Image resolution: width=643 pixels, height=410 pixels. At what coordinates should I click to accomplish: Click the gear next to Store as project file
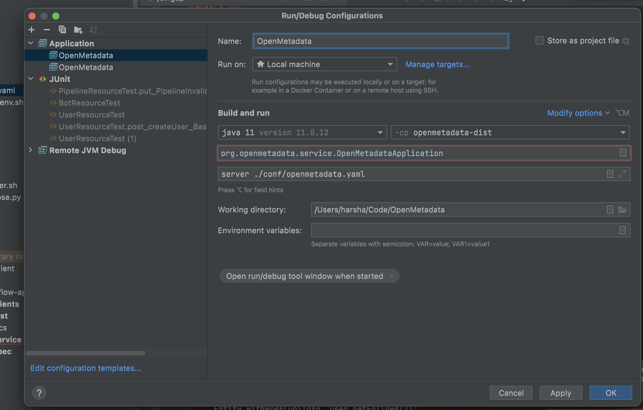pyautogui.click(x=626, y=41)
